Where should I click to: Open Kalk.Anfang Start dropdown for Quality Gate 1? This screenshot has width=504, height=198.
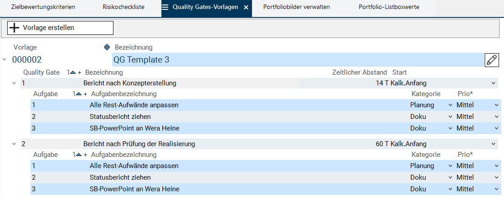(x=494, y=83)
